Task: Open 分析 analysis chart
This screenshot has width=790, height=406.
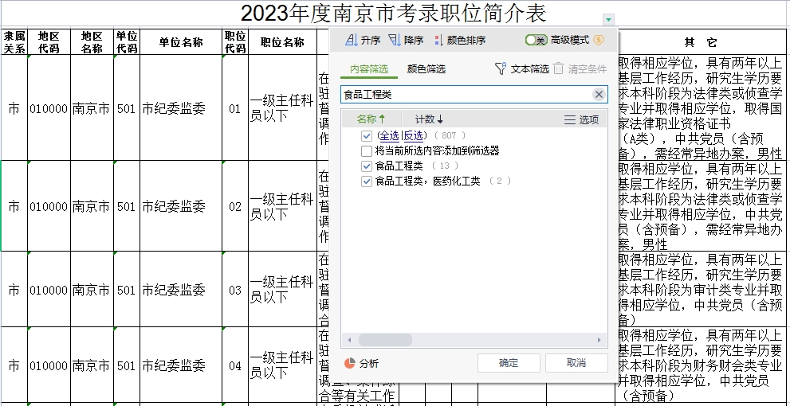Action: (361, 363)
